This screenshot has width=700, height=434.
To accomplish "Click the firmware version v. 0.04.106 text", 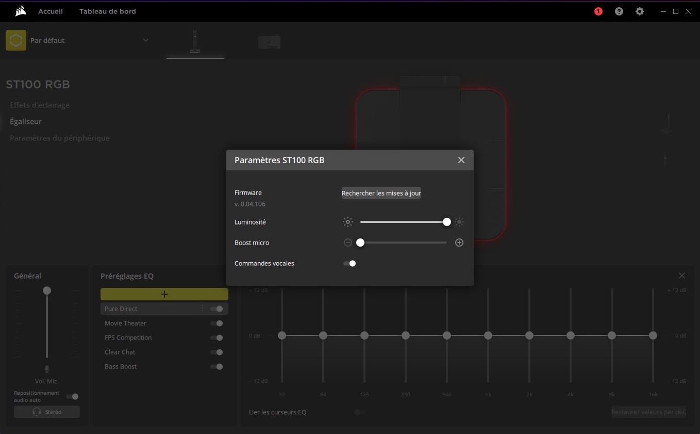I will pos(250,204).
